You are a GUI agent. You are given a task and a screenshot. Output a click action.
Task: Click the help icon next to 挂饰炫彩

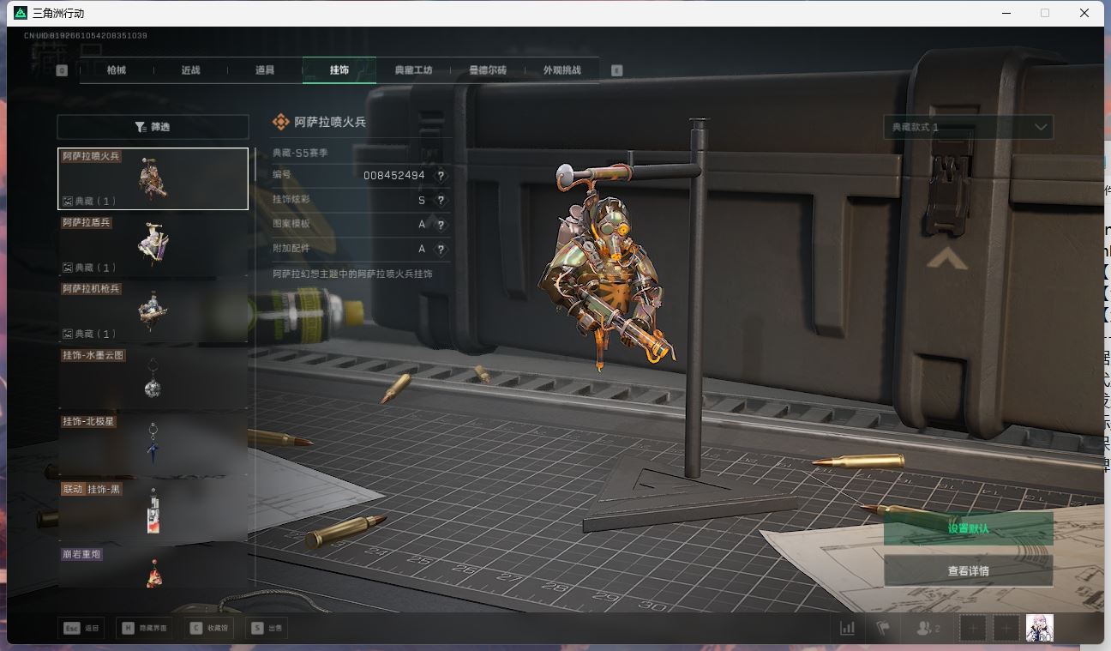pos(441,201)
